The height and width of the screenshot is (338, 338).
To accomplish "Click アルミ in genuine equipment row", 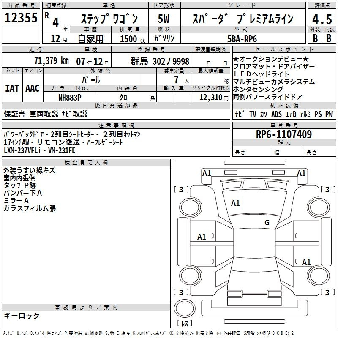I will (x=305, y=114).
